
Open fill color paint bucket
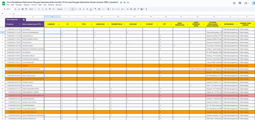point(95,9)
